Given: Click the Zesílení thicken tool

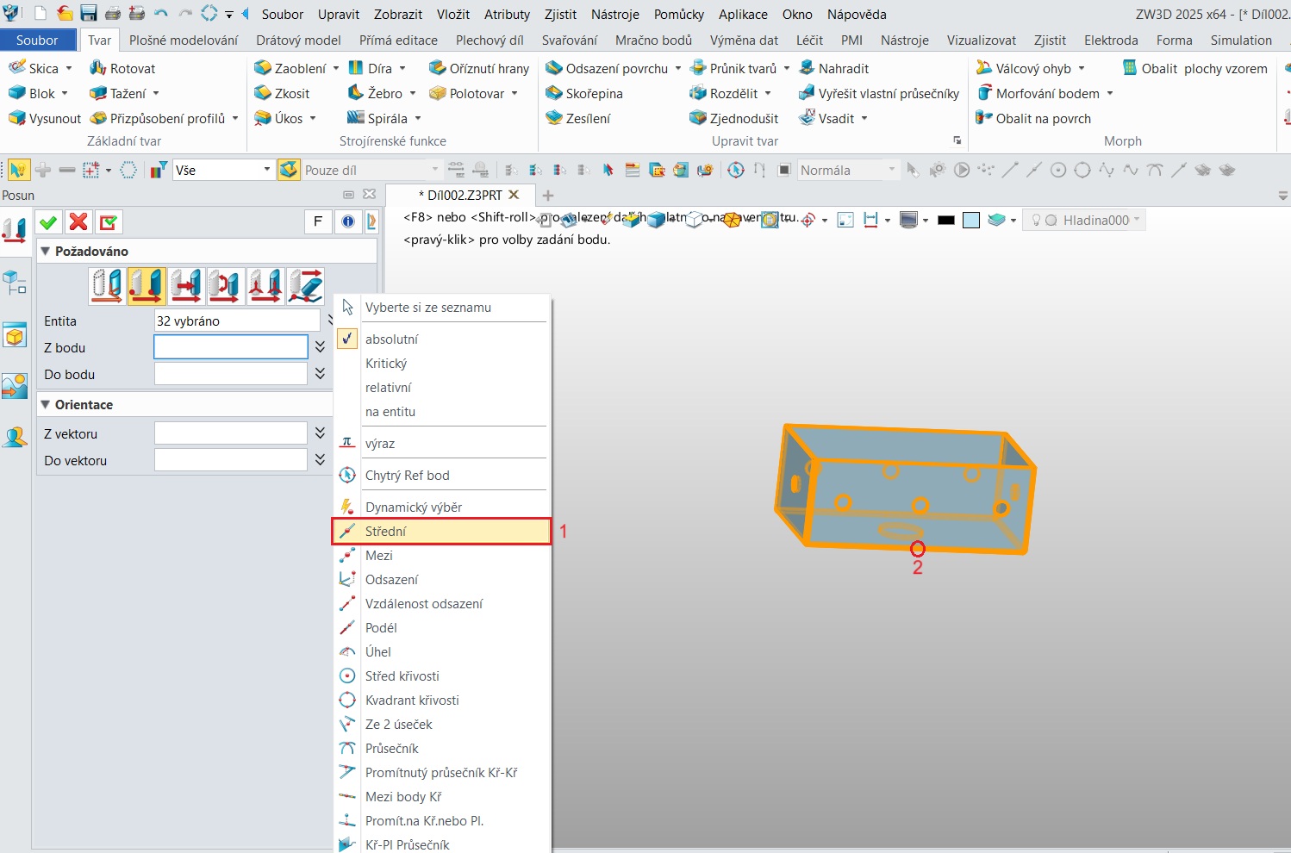Looking at the screenshot, I should coord(578,118).
